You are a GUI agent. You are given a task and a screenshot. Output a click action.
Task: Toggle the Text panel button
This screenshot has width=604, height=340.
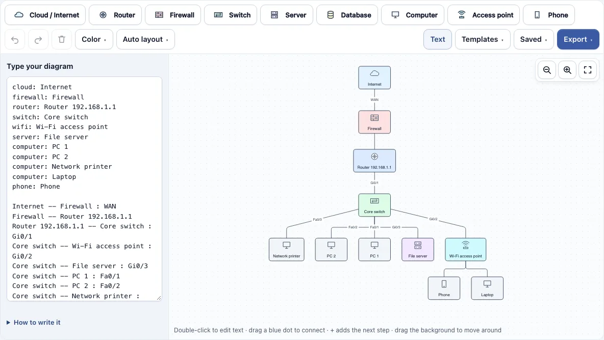coord(438,39)
